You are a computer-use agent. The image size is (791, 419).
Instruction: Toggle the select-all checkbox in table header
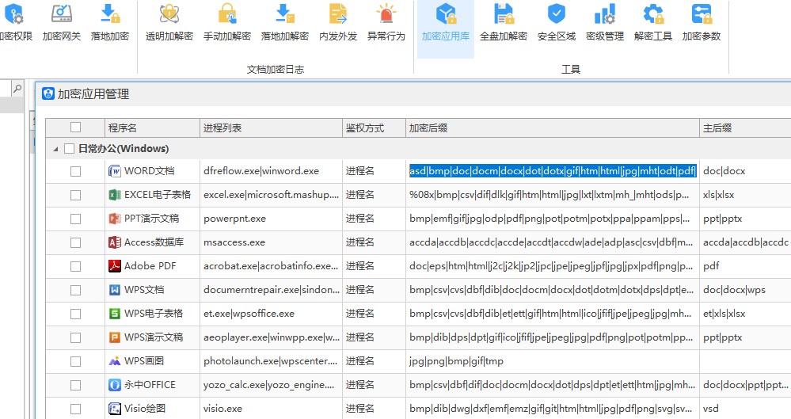point(75,128)
